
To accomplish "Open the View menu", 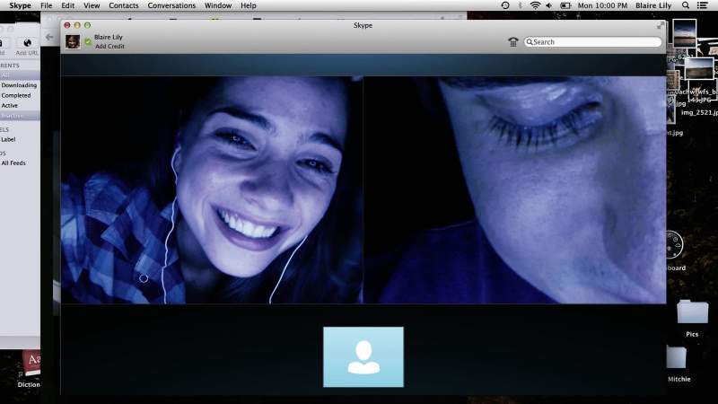I will [x=92, y=5].
